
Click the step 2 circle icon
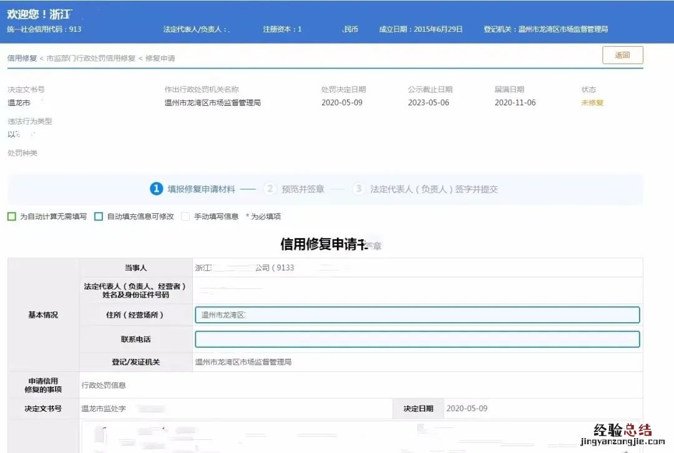point(270,189)
